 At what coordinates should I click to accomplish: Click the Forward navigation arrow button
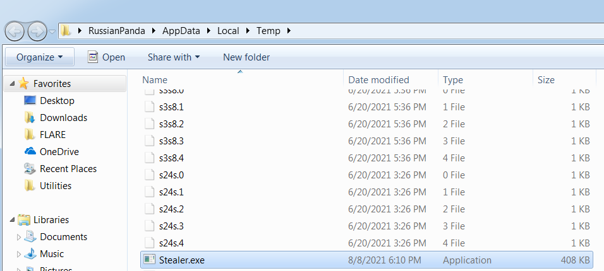click(37, 32)
